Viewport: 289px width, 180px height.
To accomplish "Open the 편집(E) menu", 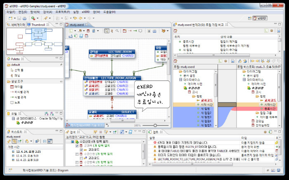I will point(23,12).
